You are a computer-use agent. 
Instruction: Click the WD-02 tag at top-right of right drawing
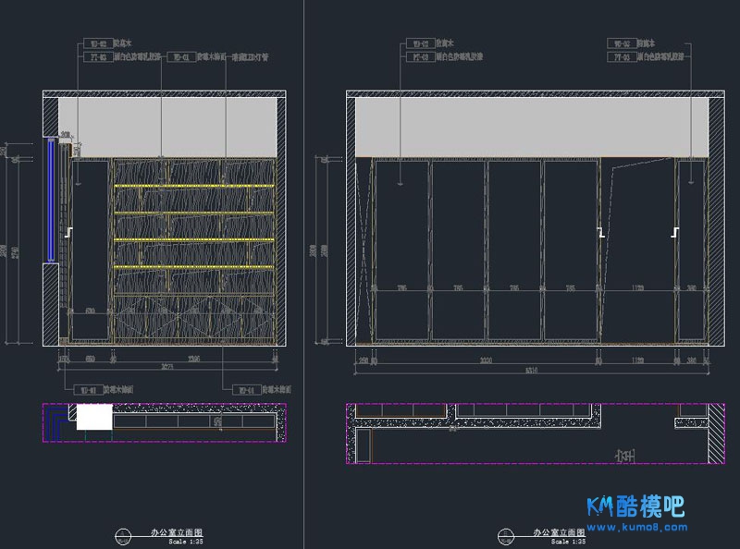coord(620,43)
